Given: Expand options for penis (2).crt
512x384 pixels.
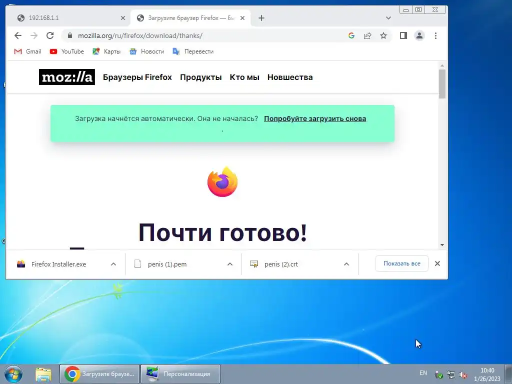Looking at the screenshot, I should [x=346, y=264].
